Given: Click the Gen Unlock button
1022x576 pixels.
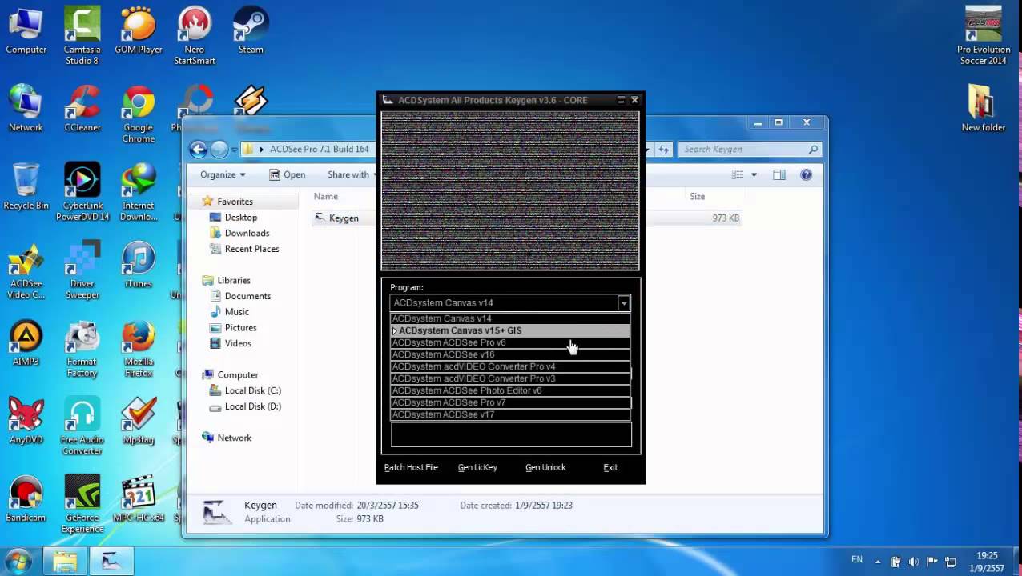Looking at the screenshot, I should (545, 467).
